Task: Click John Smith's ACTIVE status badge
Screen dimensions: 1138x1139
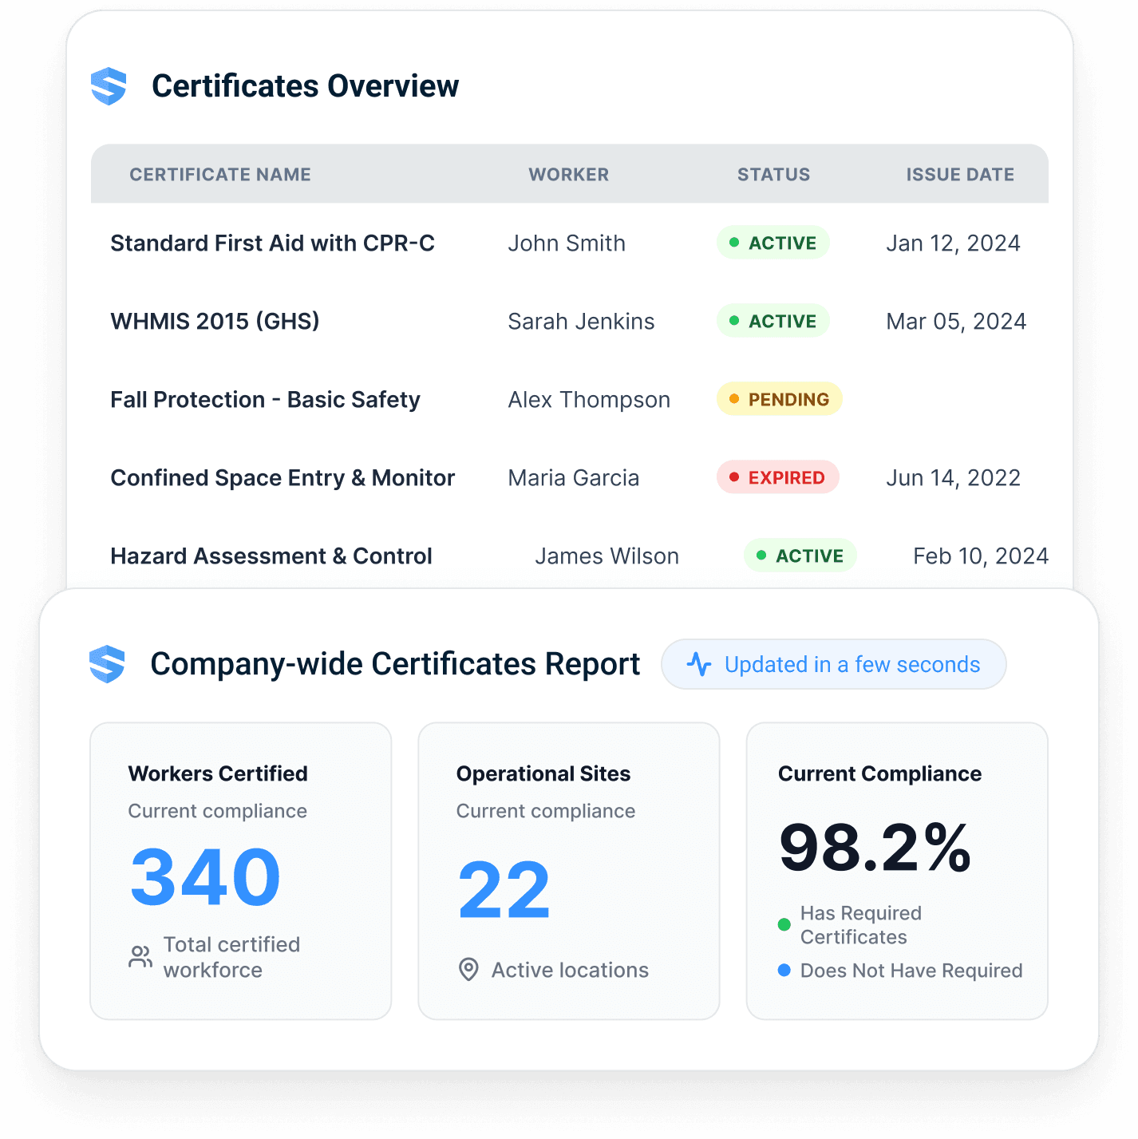Action: (x=773, y=243)
